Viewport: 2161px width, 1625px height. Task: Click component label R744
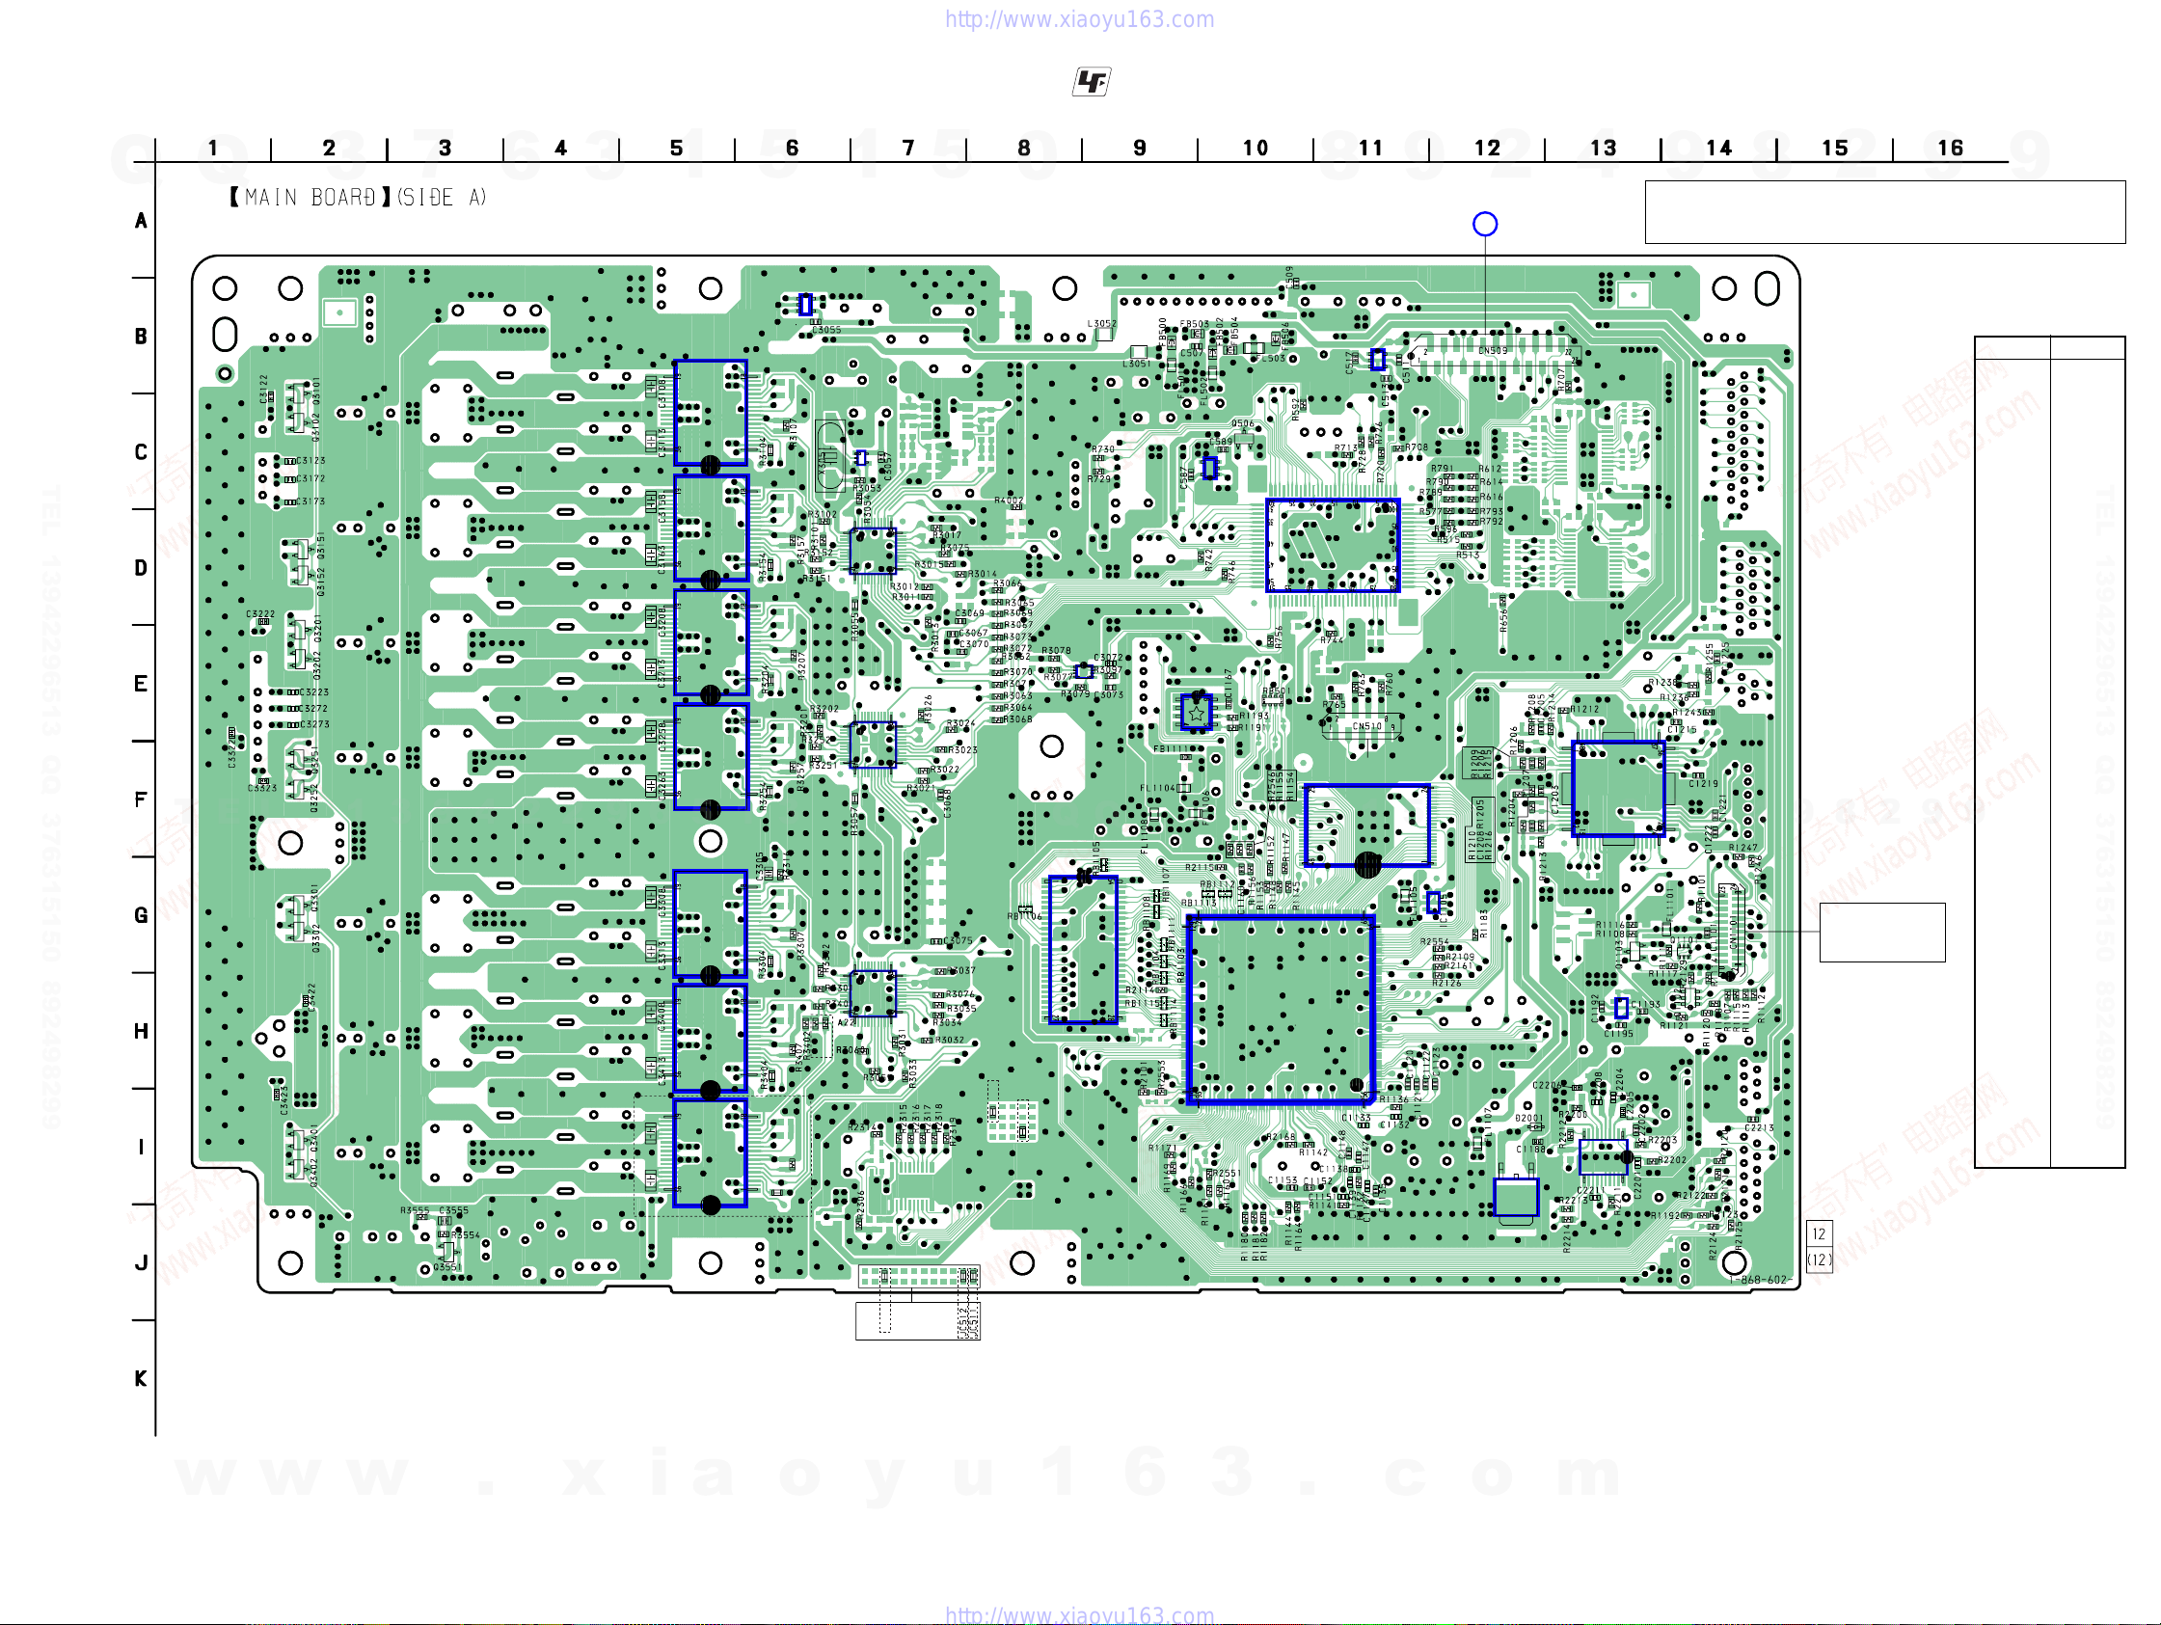coord(1333,640)
